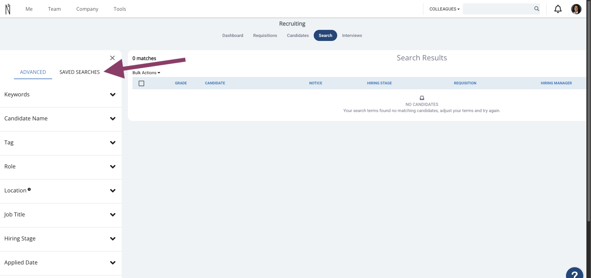Image resolution: width=591 pixels, height=278 pixels.
Task: Expand the Keywords filter
Action: pyautogui.click(x=61, y=95)
